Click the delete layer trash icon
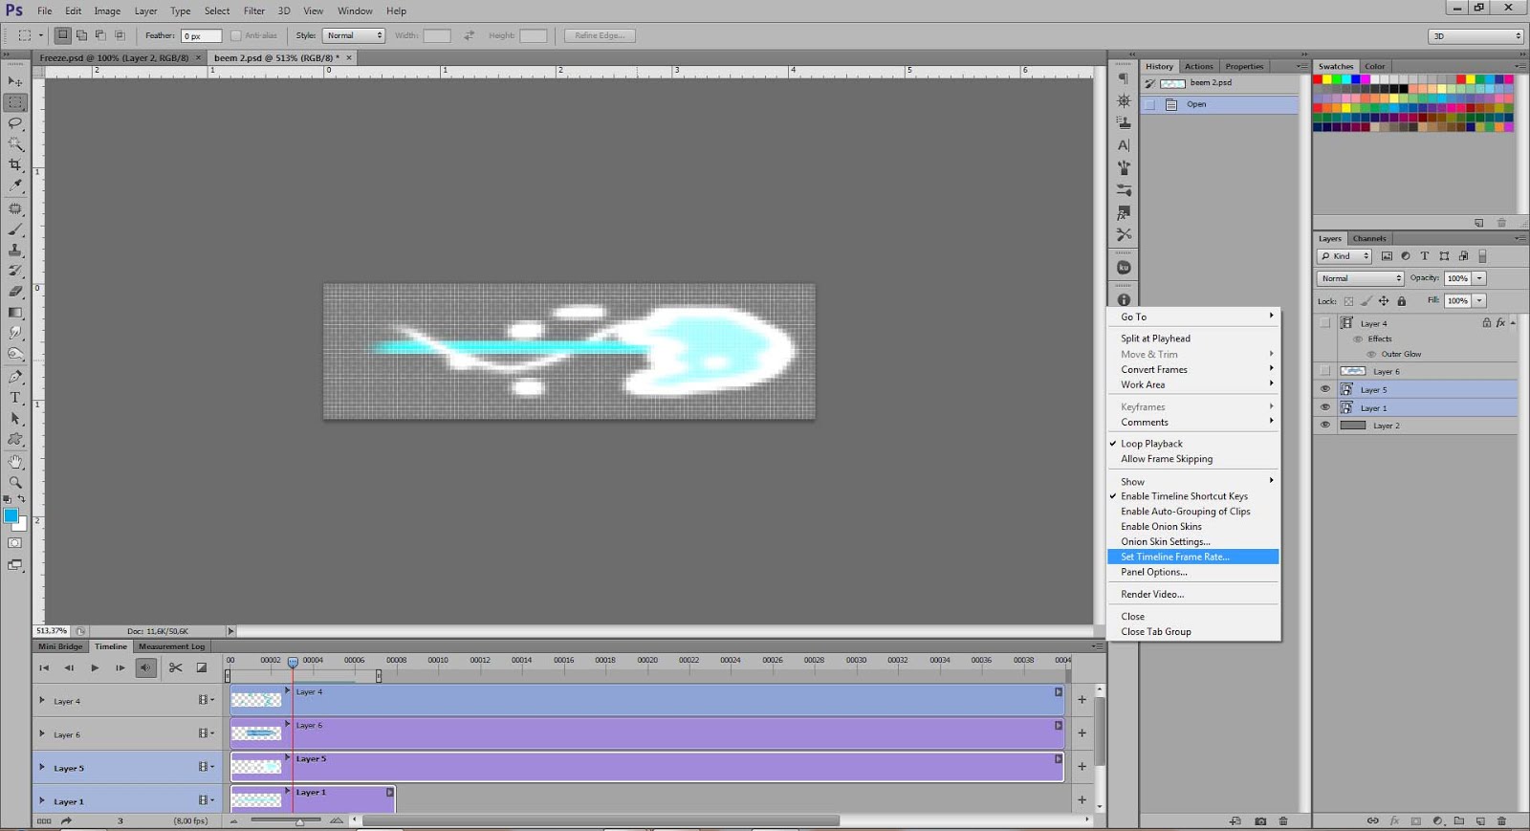The image size is (1530, 831). [x=1501, y=821]
